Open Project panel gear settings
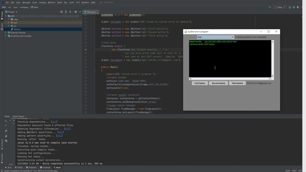Image resolution: width=306 pixels, height=172 pixels. [75, 12]
